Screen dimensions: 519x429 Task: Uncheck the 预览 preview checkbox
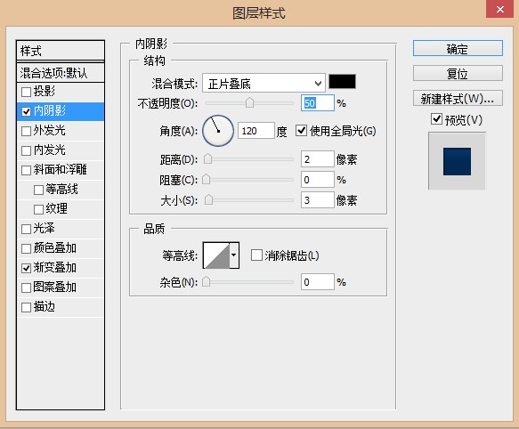click(x=436, y=119)
